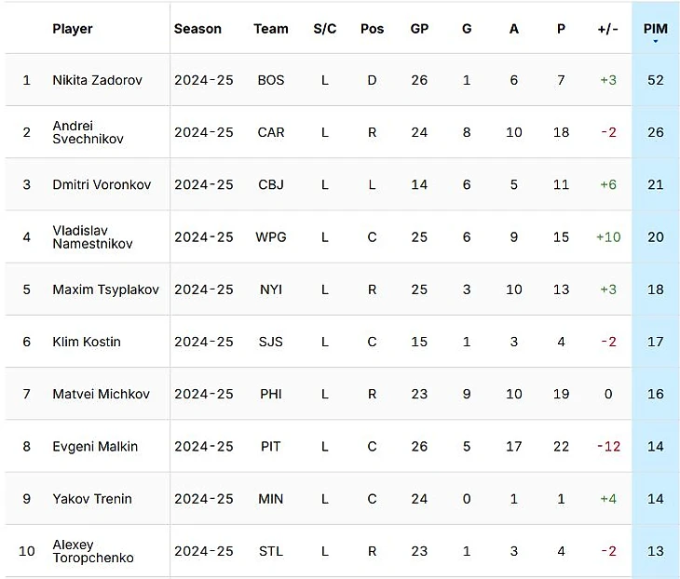This screenshot has height=579, width=680.
Task: Sort by the G goals header
Action: [x=467, y=29]
